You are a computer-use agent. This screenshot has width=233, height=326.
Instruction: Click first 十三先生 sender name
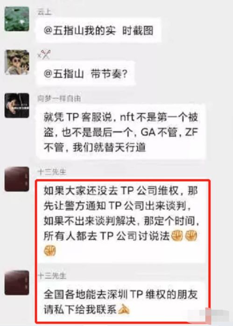[x=52, y=172]
